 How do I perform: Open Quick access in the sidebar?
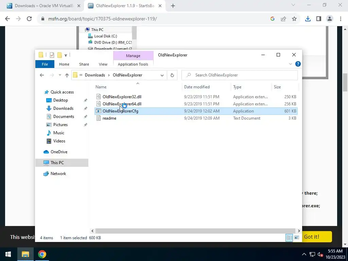(x=62, y=92)
